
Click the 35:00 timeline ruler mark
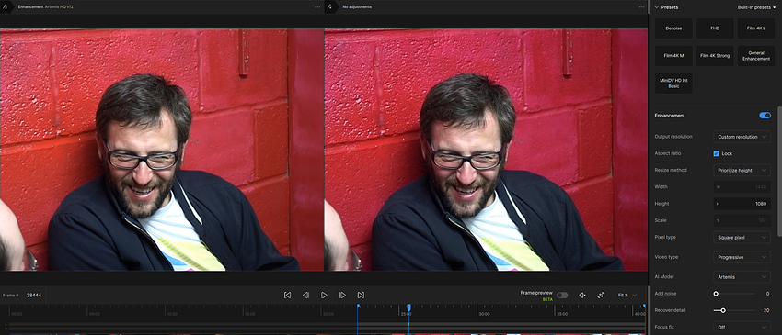pos(562,314)
